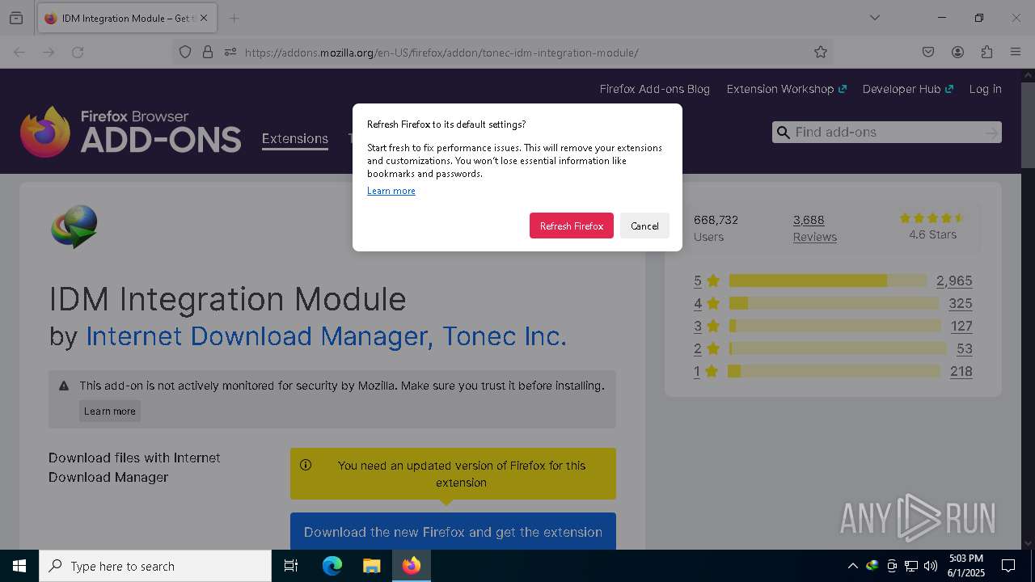This screenshot has width=1035, height=582.
Task: Open the Firefox application menu
Action: click(1016, 52)
